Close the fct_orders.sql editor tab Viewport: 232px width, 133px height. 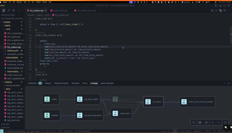[x=45, y=11]
